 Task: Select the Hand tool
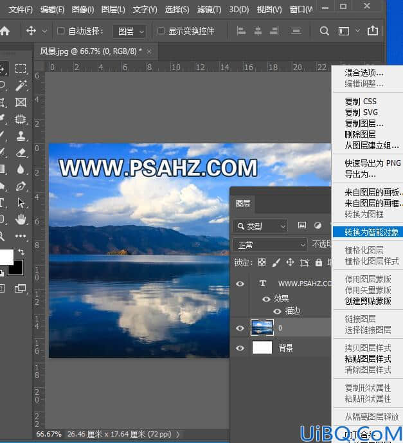[x=21, y=219]
